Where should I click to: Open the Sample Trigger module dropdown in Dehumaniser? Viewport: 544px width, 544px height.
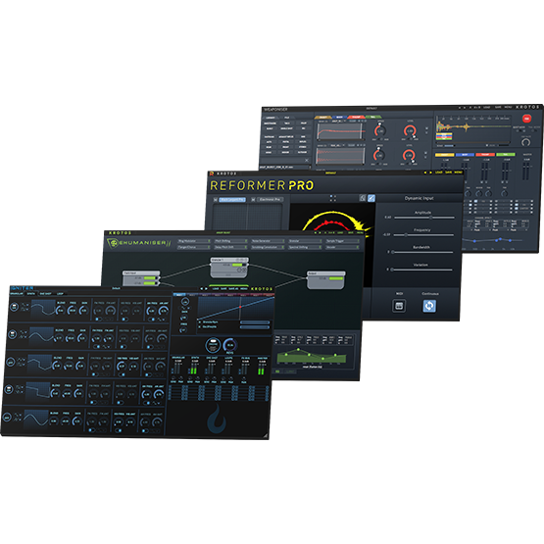click(342, 241)
